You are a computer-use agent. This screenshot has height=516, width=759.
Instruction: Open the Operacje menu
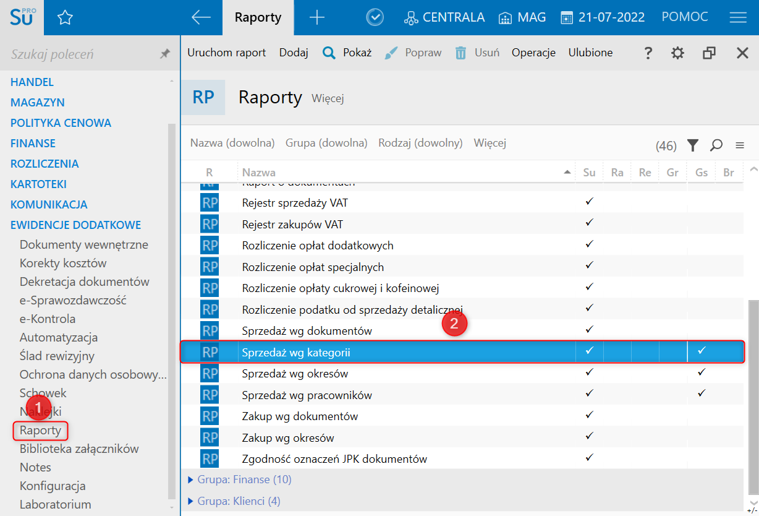[533, 53]
